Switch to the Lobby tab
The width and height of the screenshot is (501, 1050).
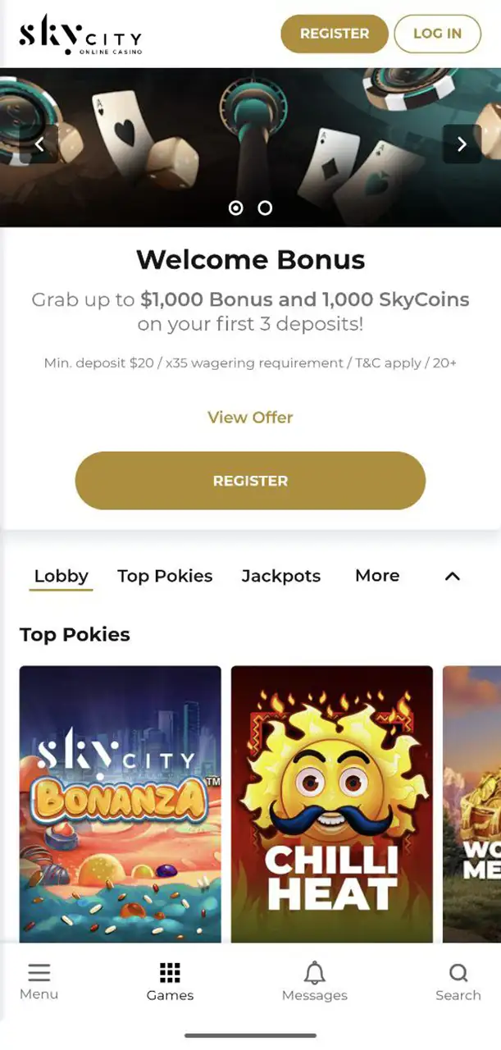[61, 576]
